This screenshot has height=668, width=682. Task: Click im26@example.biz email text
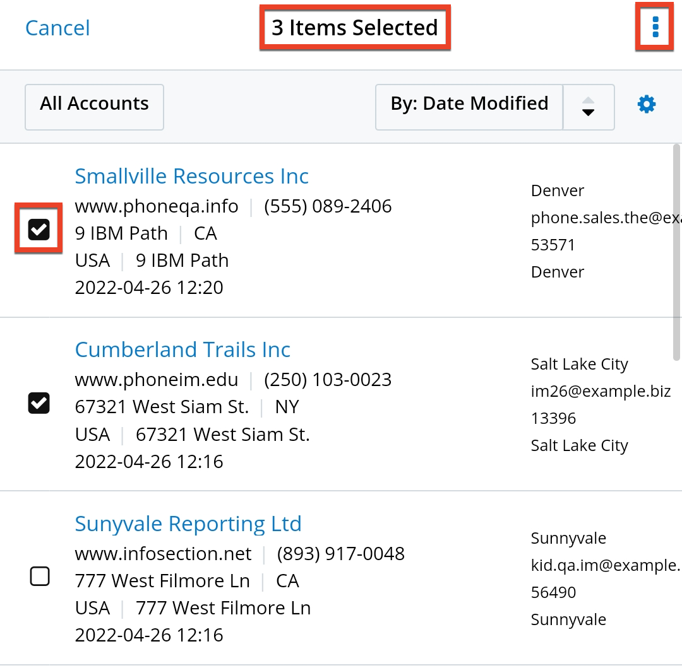click(x=601, y=392)
